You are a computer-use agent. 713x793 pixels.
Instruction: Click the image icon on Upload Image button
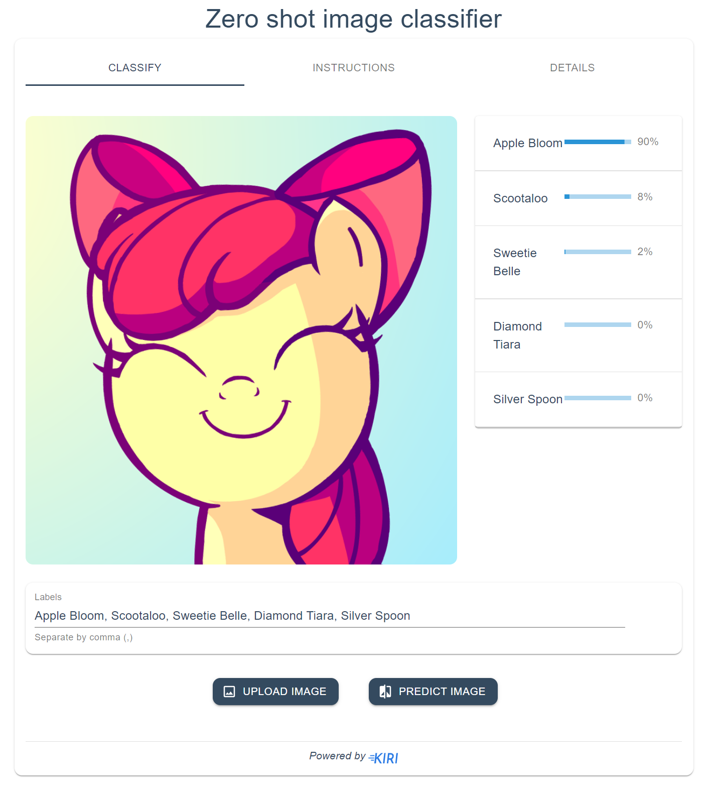[x=229, y=692]
